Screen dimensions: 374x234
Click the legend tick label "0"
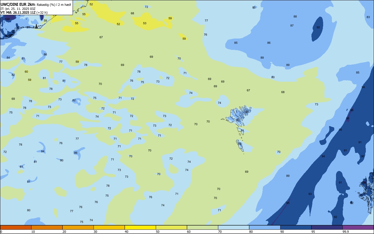tap(1, 232)
